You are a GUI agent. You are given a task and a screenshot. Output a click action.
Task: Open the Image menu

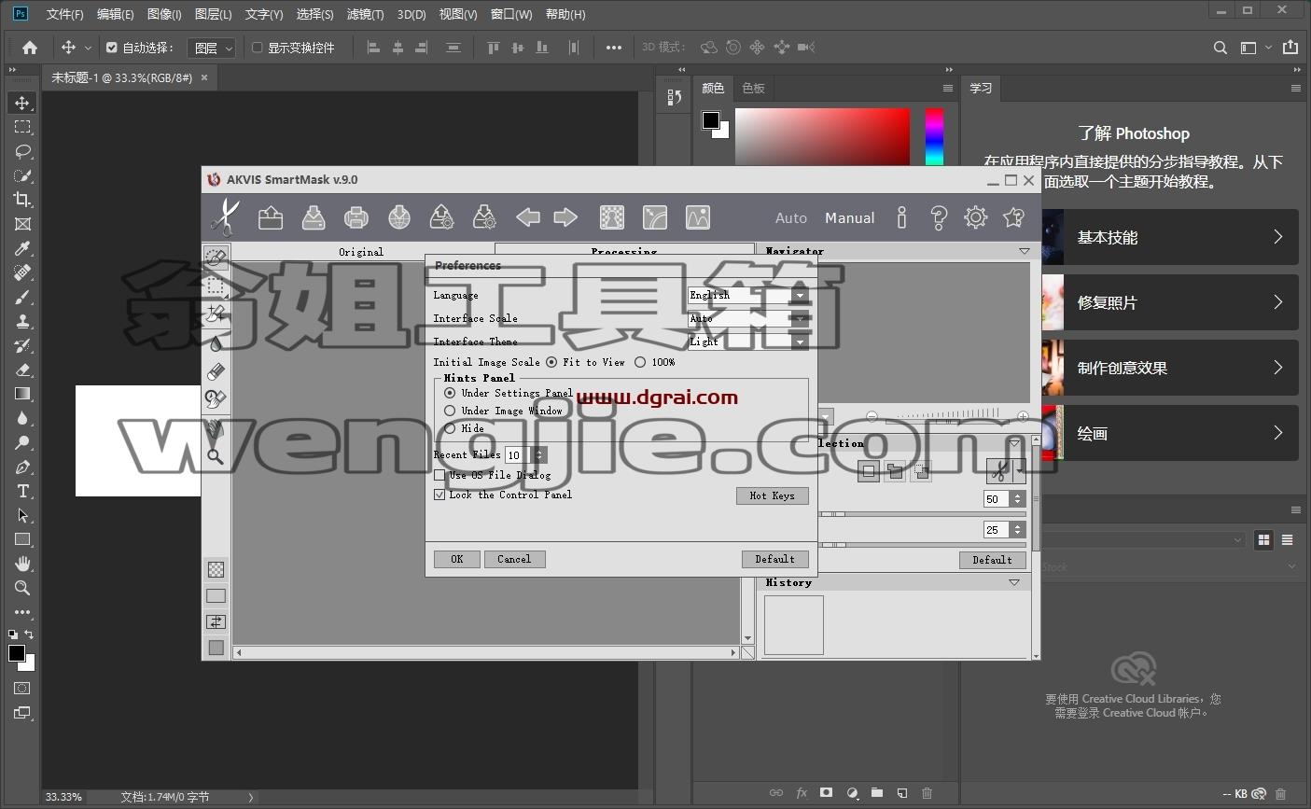[164, 14]
